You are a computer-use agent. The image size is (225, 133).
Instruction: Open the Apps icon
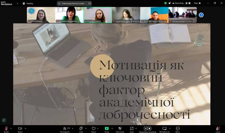pos(132,129)
